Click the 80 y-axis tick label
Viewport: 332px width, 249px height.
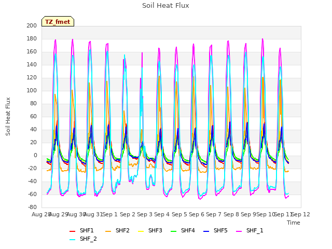tap(33, 104)
